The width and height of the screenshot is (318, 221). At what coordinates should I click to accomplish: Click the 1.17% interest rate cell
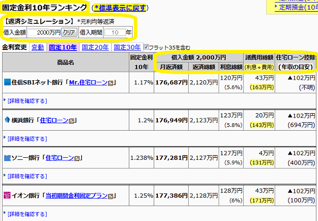pos(142,82)
